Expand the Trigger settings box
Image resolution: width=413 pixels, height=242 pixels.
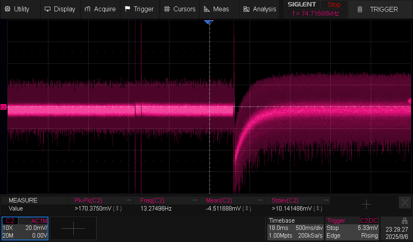352,228
